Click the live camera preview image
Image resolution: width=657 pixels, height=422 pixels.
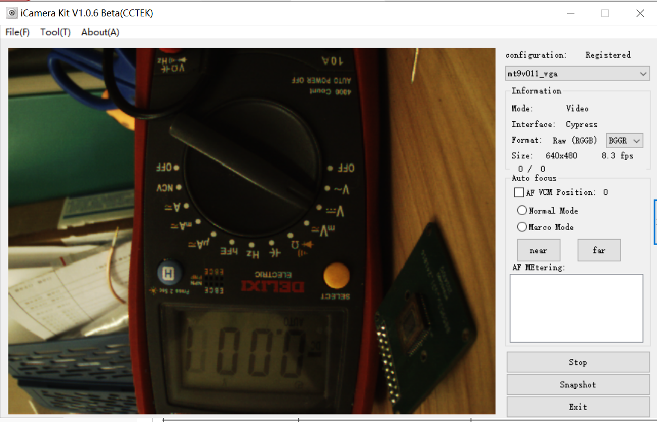coord(252,231)
